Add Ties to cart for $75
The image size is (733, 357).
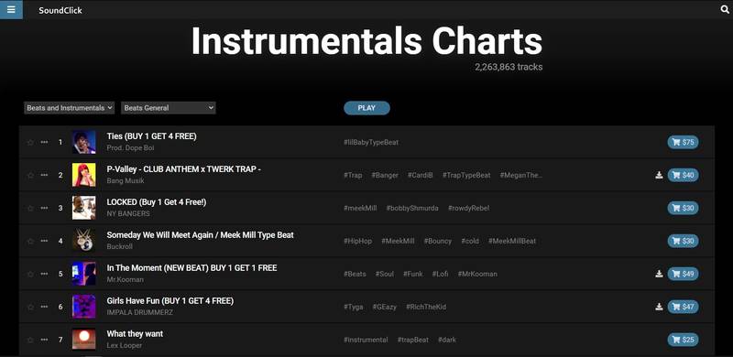coord(683,142)
